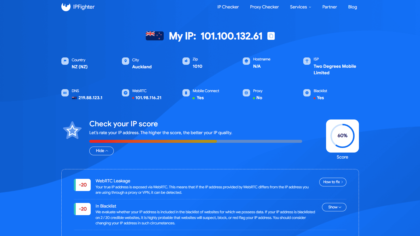Click the Hostname value N/A
The height and width of the screenshot is (236, 420).
click(257, 66)
